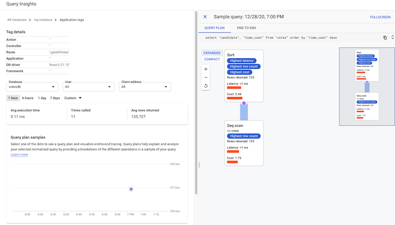Screen dimensions: 395x225
Task: Open the Fullscreen view
Action: click(380, 17)
